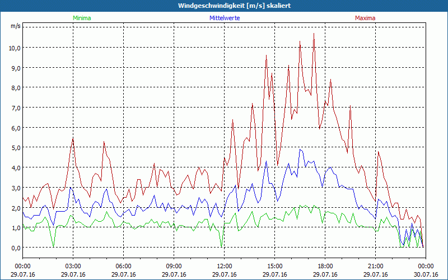Click the 21:00 time axis label
The height and width of the screenshot is (280, 448).
coord(375,267)
